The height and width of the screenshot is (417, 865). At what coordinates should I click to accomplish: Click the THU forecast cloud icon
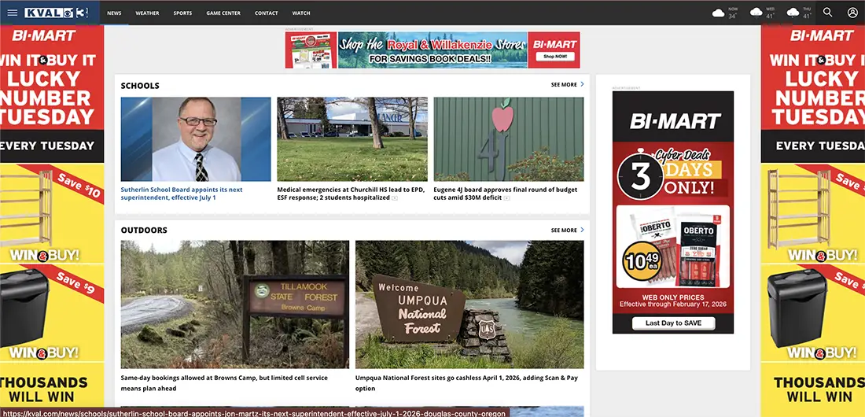click(x=793, y=13)
